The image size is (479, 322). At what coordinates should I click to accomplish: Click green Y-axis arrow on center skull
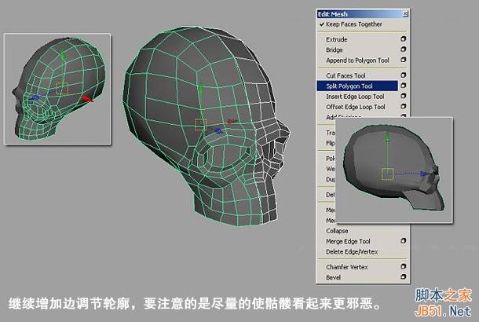coord(200,91)
